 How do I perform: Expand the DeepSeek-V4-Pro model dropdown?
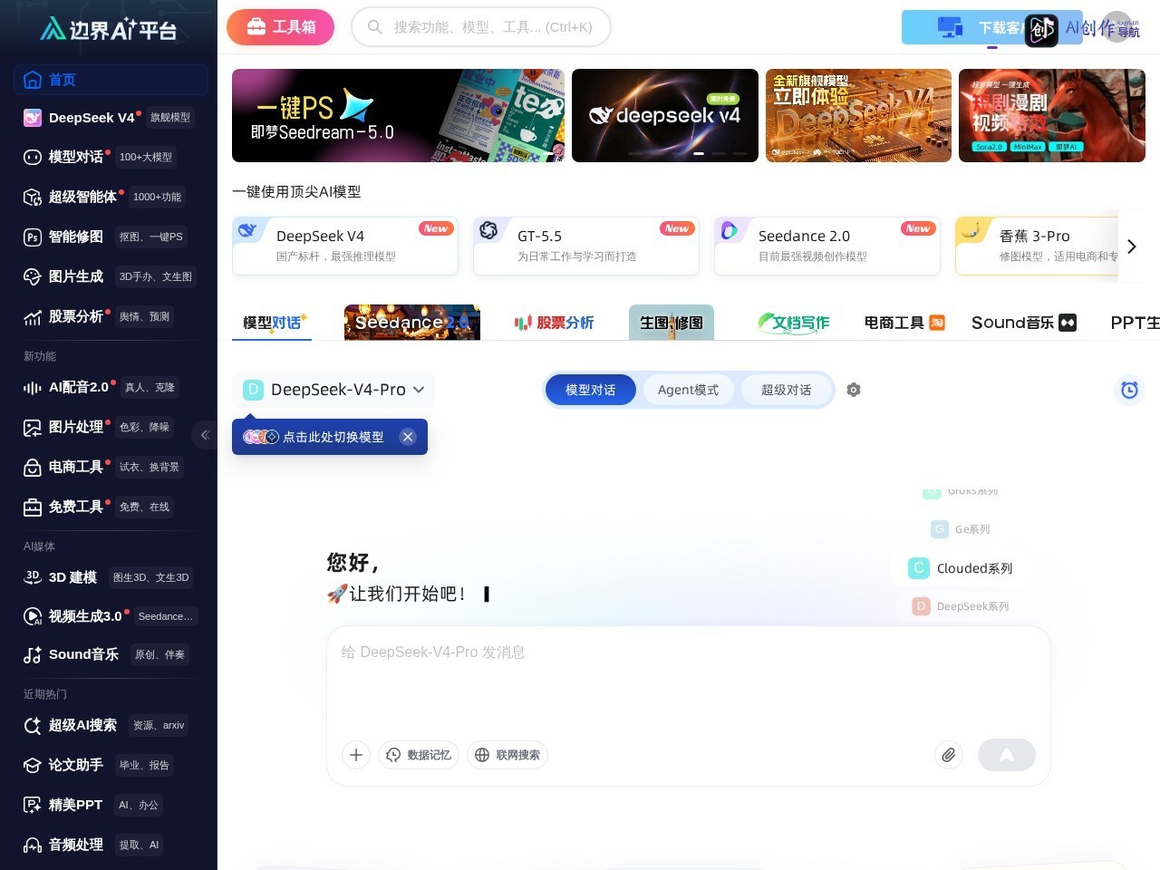click(333, 390)
